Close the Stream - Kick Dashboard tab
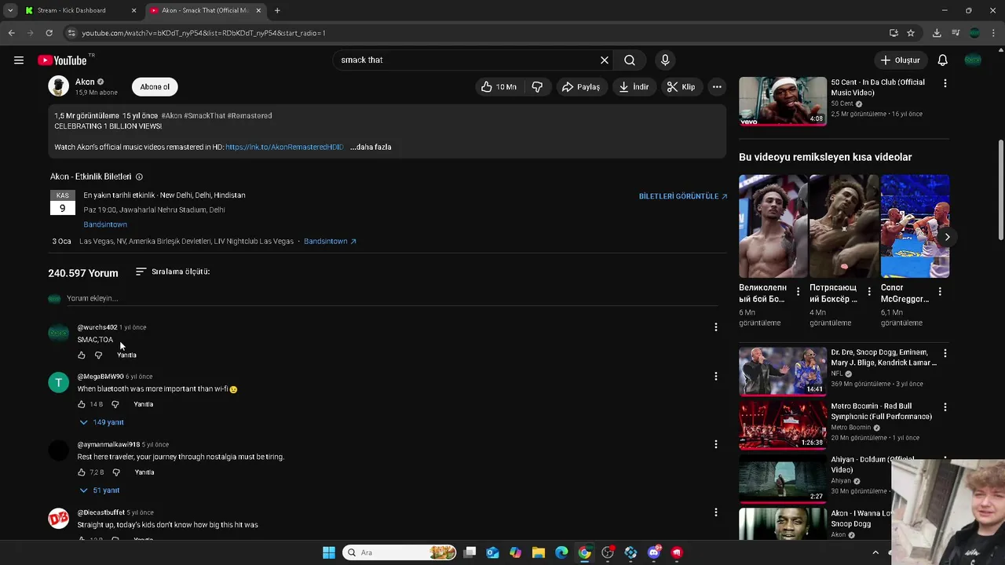 point(133,10)
